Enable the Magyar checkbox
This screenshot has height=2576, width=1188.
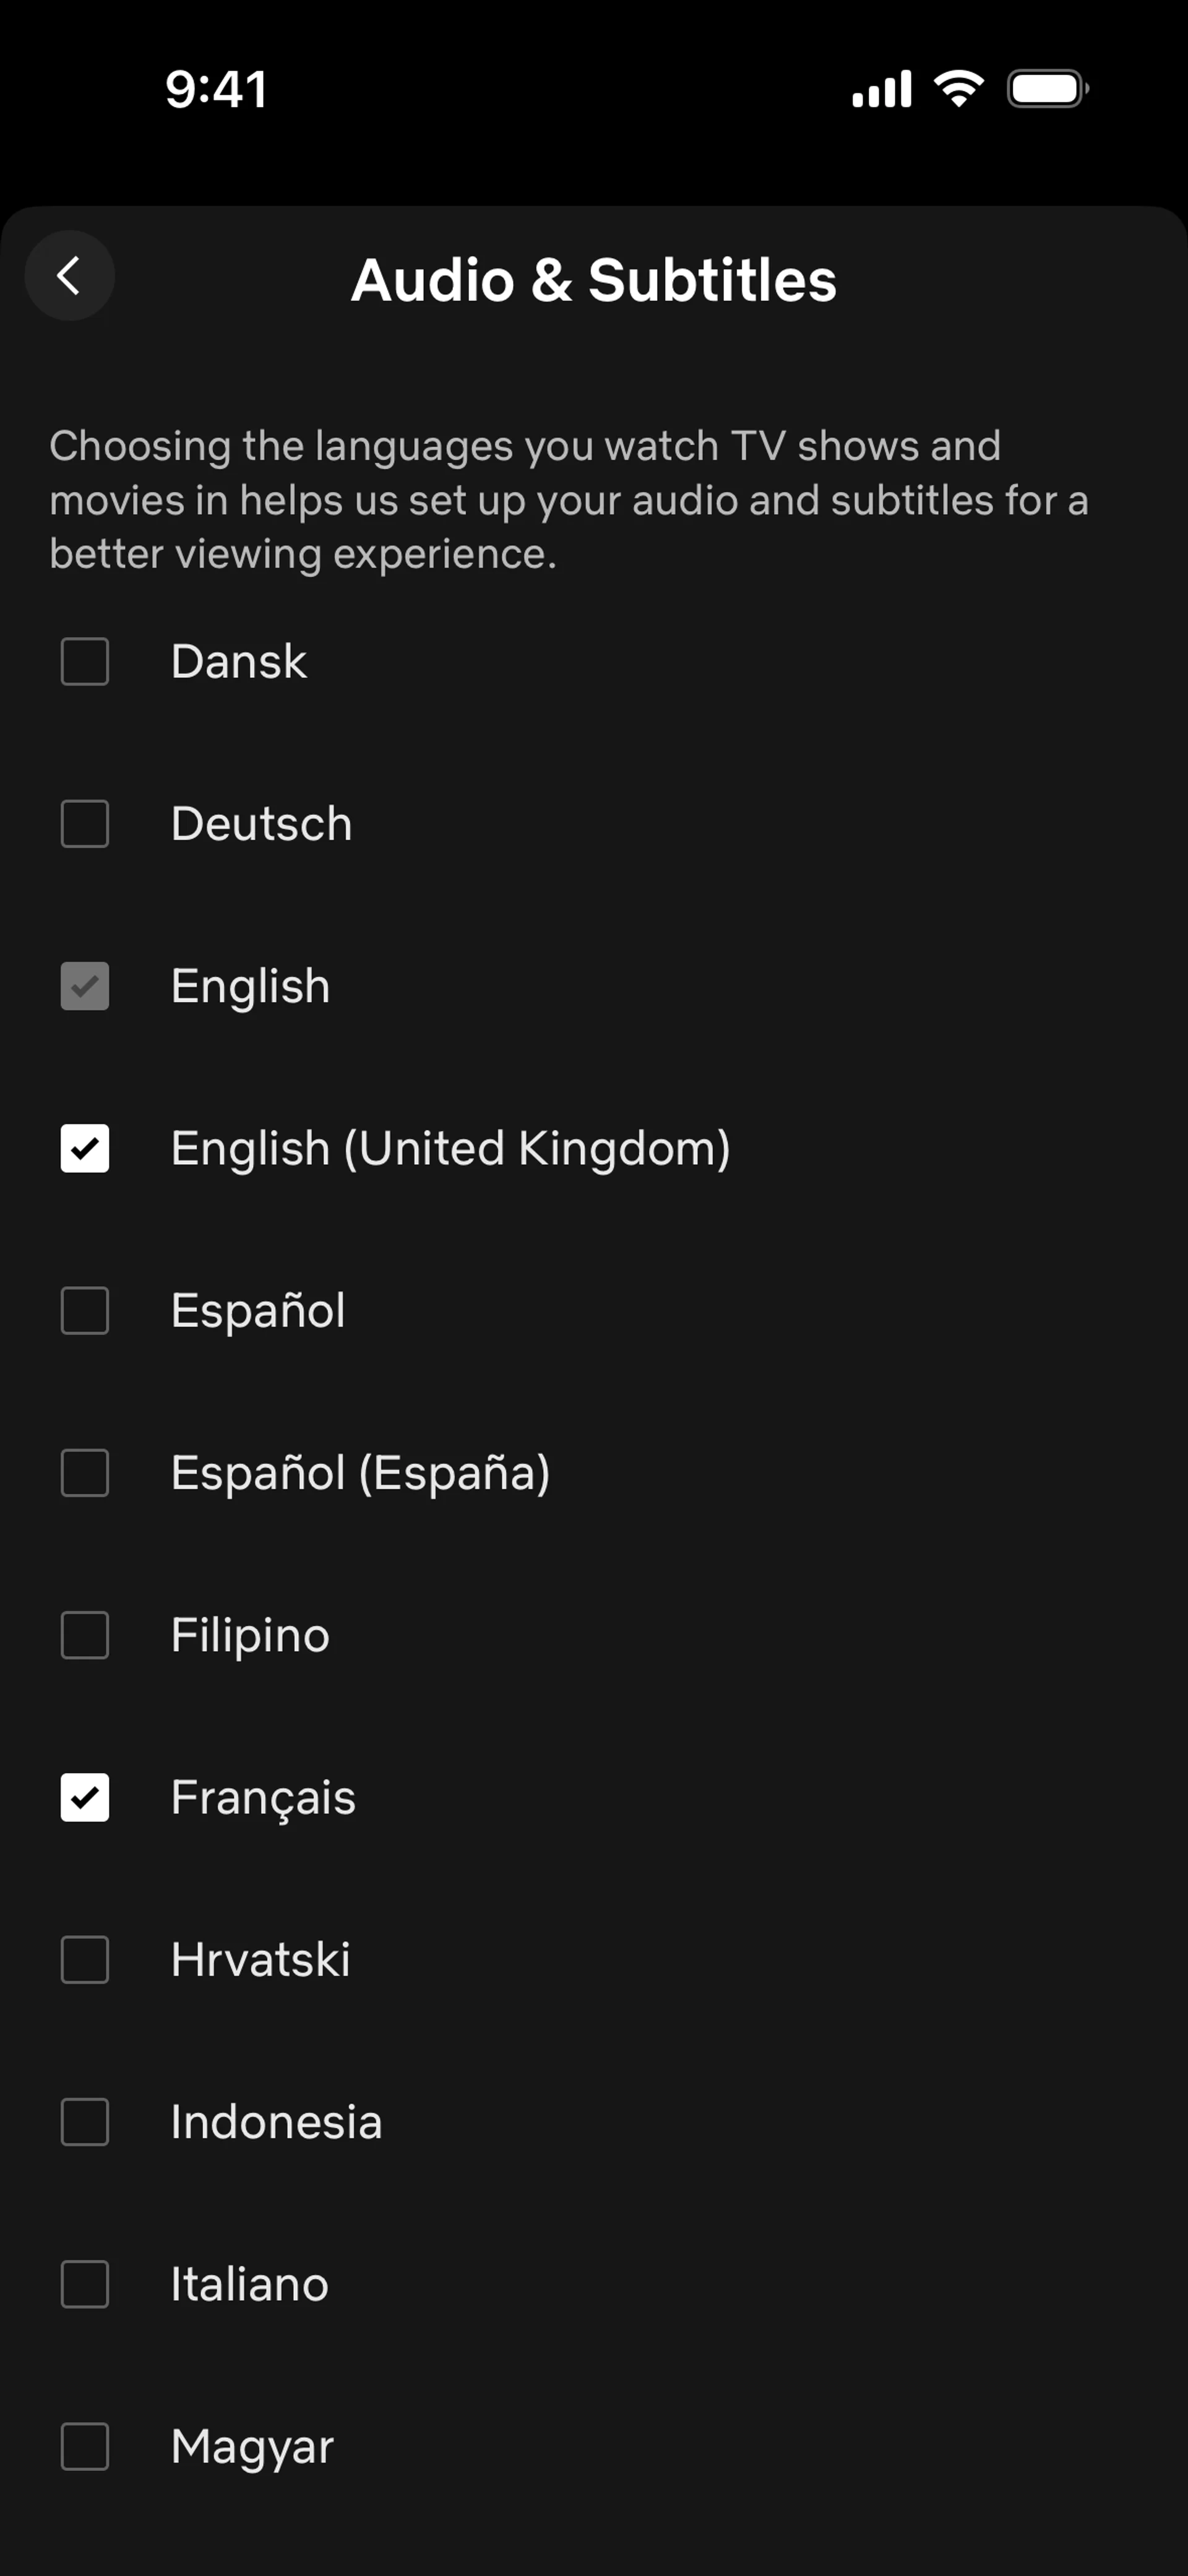pos(85,2447)
